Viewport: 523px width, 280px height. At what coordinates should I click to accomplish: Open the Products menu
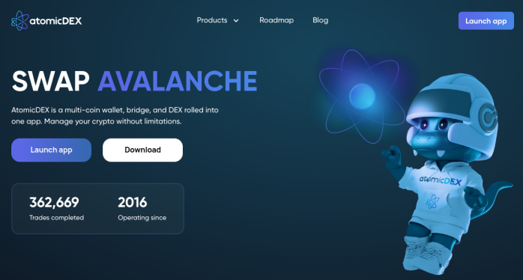point(212,20)
